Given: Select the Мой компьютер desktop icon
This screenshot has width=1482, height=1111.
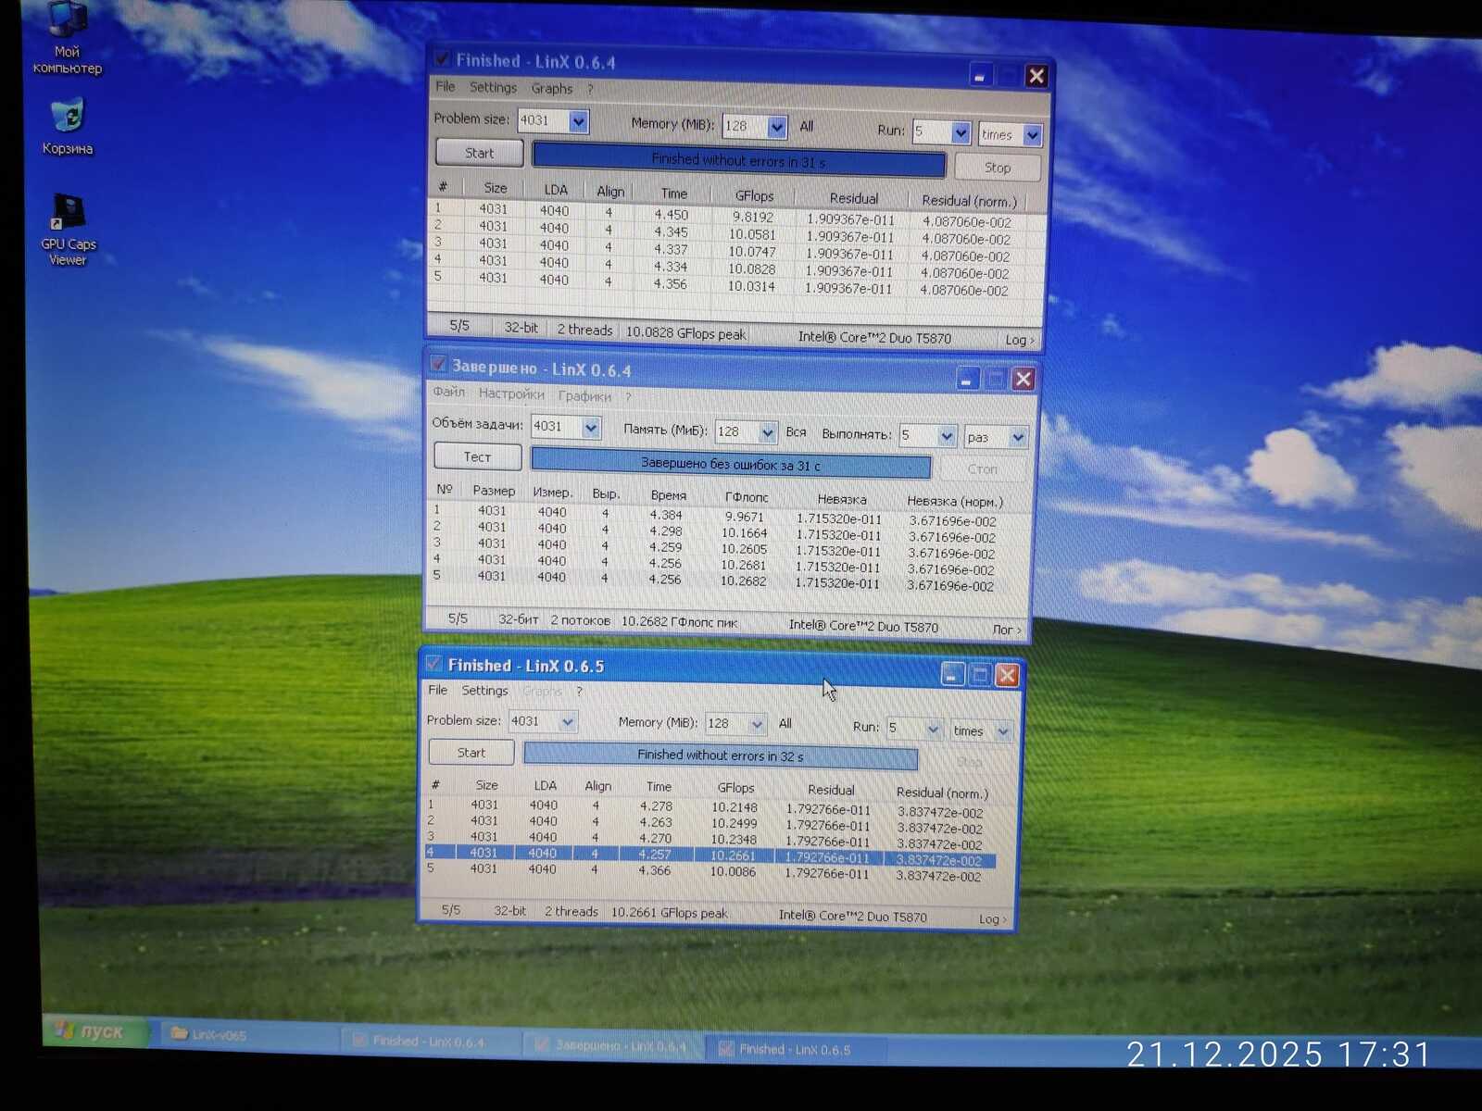Looking at the screenshot, I should tap(67, 39).
